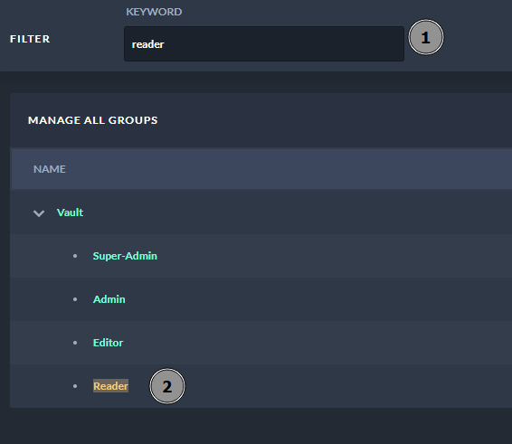Open the Vault group link
The height and width of the screenshot is (444, 512).
[71, 213]
